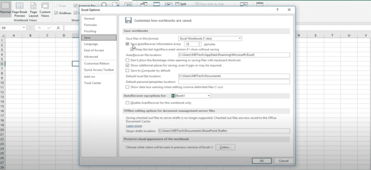Select the Advanced options category
Screen dimensions: 371x170
point(99,57)
